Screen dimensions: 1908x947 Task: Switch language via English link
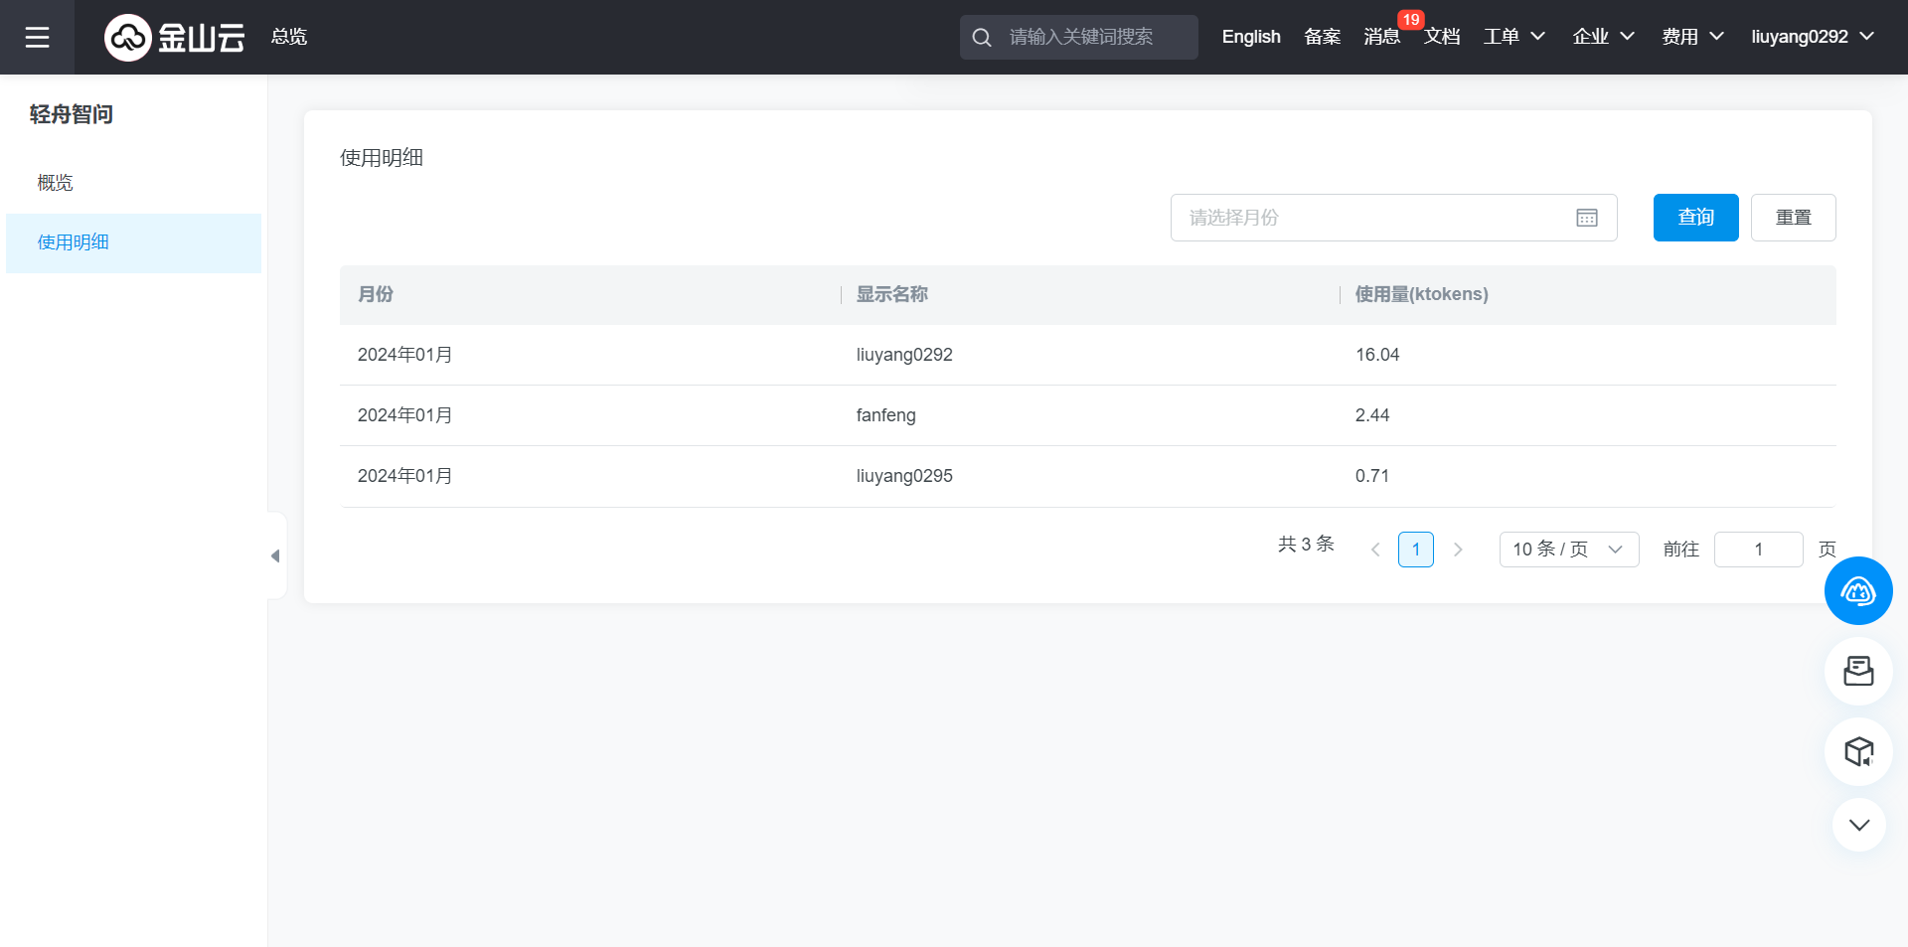point(1250,37)
